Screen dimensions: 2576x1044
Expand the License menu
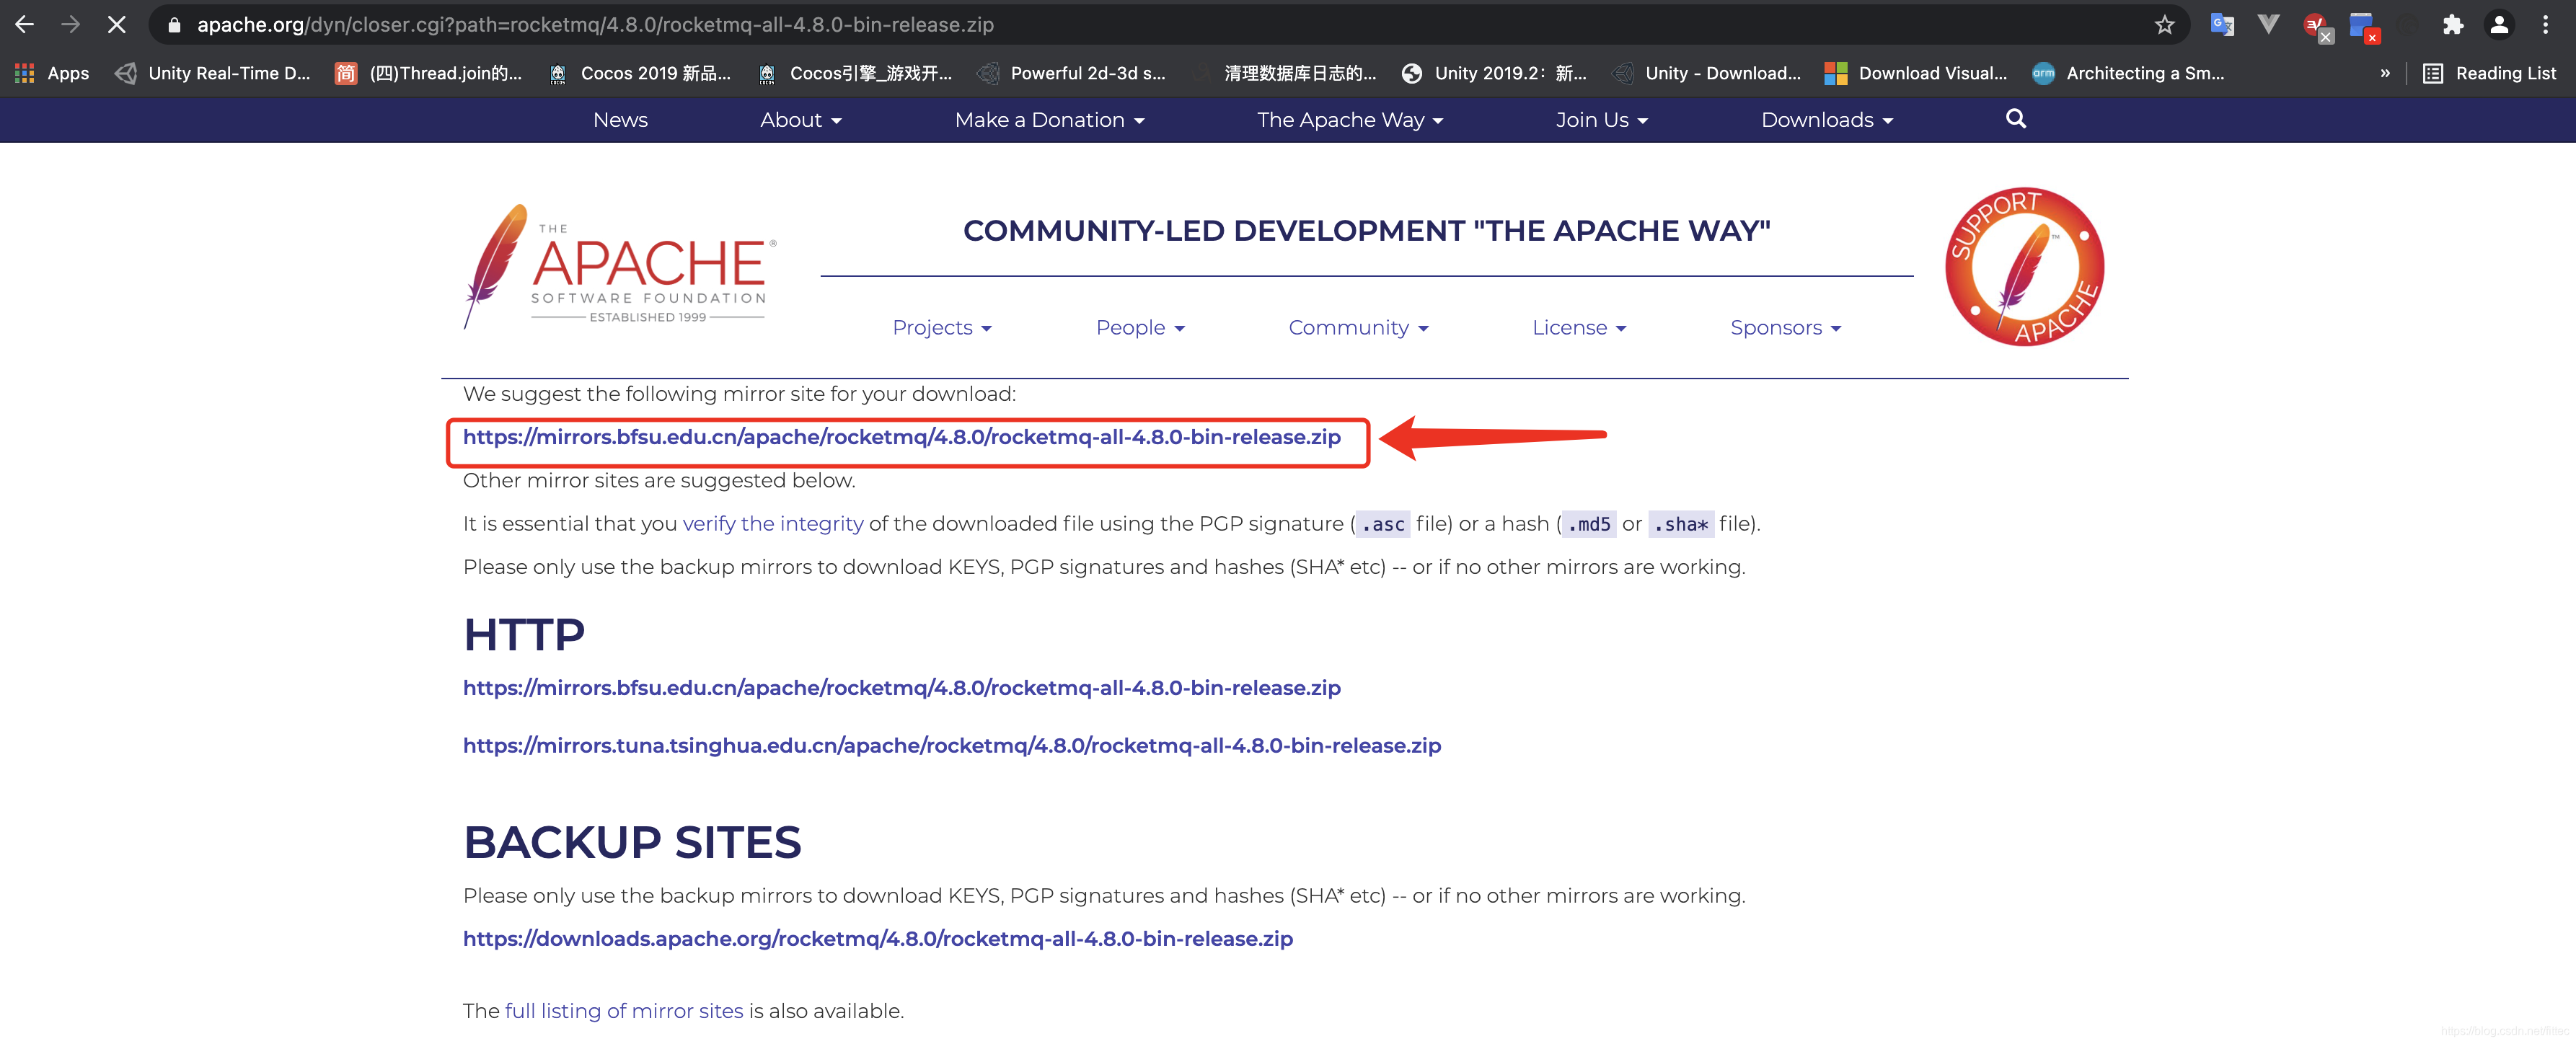(x=1579, y=327)
